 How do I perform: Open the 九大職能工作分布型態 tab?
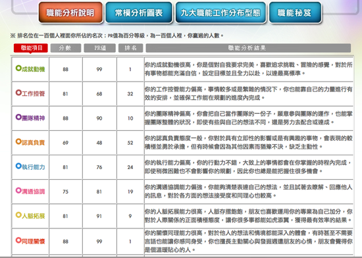pos(220,13)
